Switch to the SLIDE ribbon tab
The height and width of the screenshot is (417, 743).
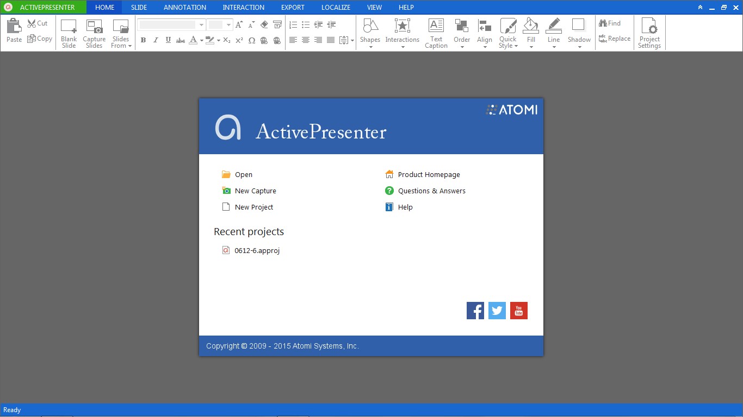(x=139, y=7)
